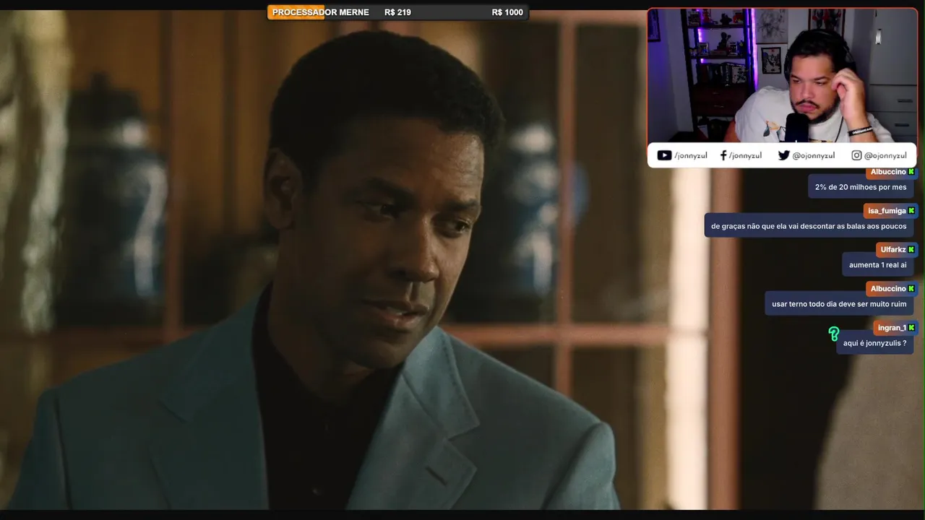Select Albuccino above the '2% de 20 milhoes' message
Image resolution: width=925 pixels, height=520 pixels.
tap(888, 172)
